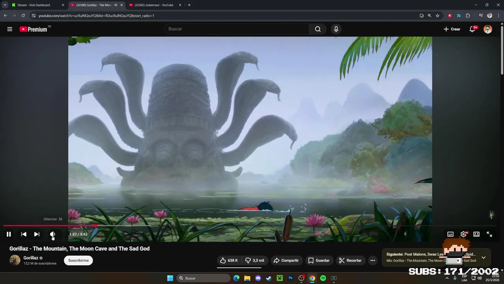Mute tab audio icon on Gorillaz tab

click(x=115, y=5)
